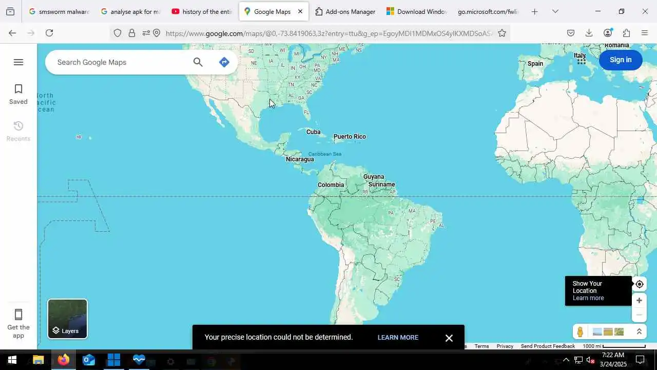The image size is (657, 370).
Task: Dismiss the location notification with X
Action: tap(449, 338)
